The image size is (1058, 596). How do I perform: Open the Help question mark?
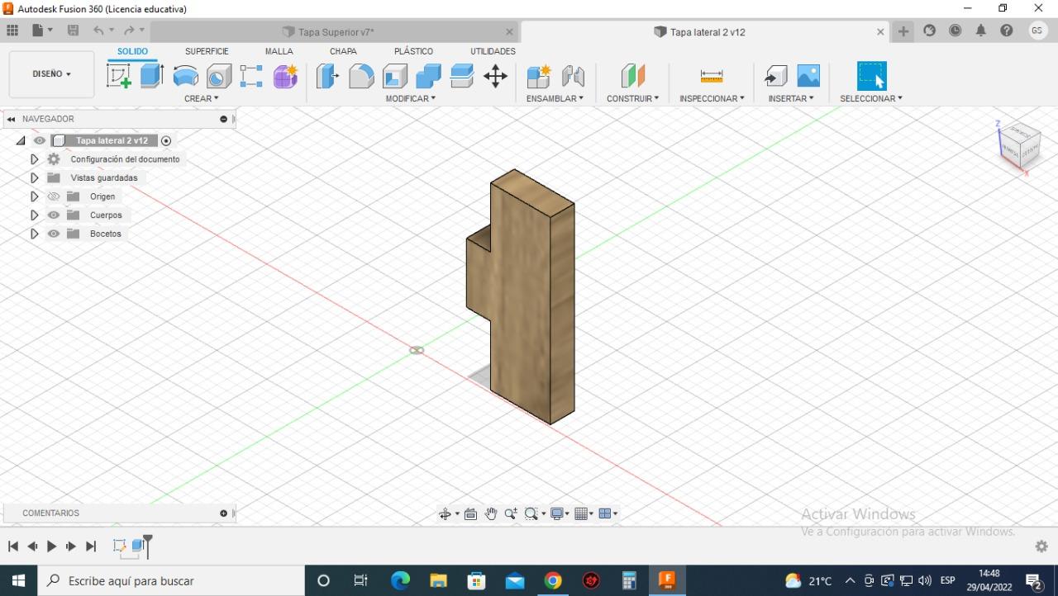click(1006, 31)
